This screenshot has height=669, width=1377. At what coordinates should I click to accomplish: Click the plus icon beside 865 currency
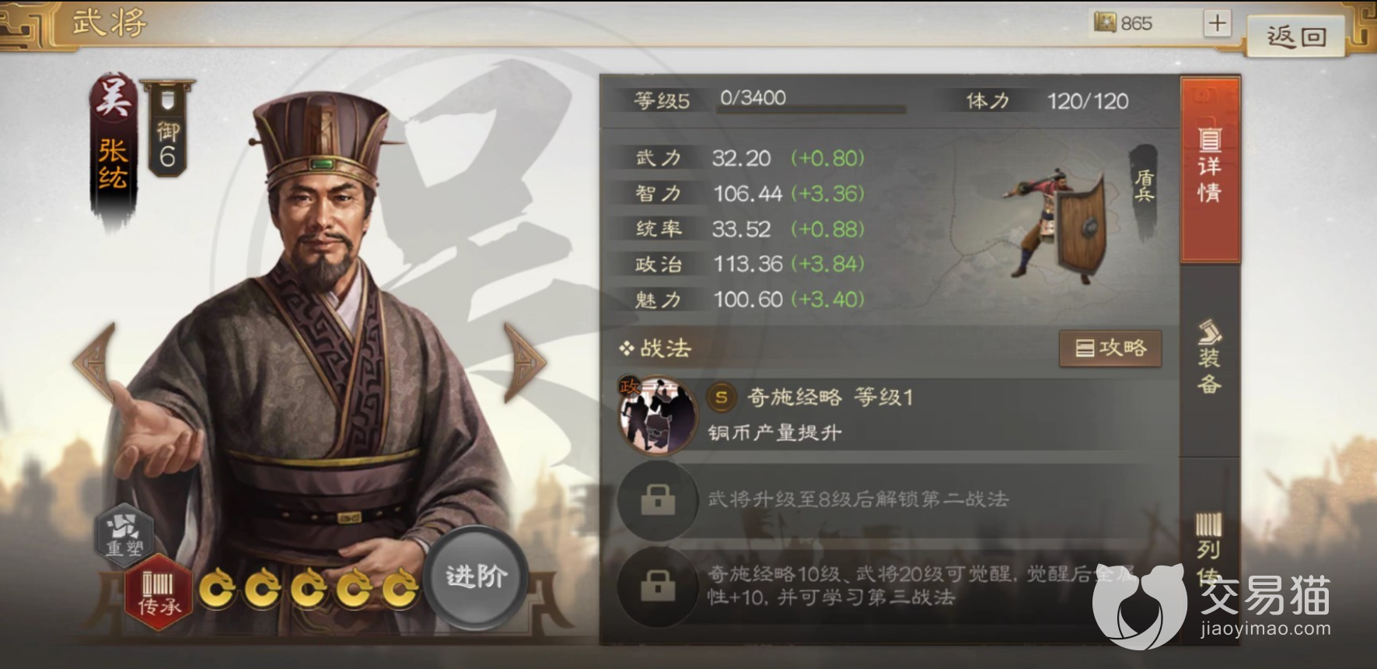(1218, 23)
